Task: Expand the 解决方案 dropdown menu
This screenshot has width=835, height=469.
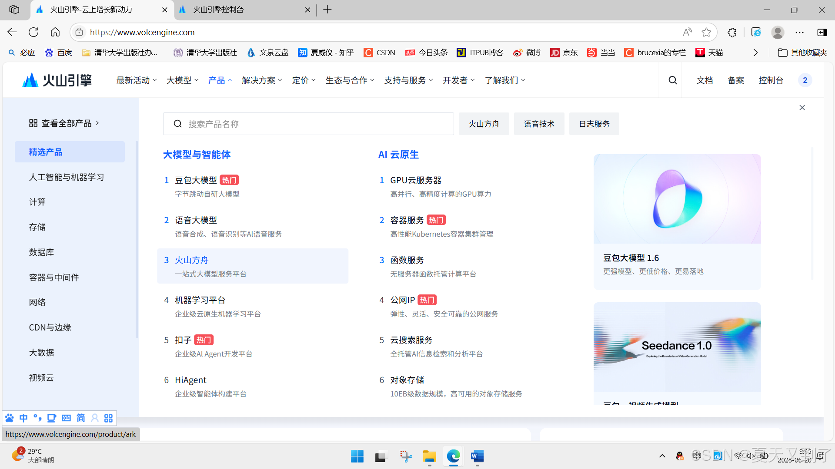Action: click(x=262, y=80)
